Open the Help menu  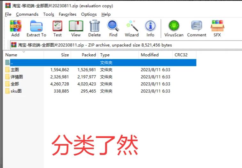coord(106,14)
